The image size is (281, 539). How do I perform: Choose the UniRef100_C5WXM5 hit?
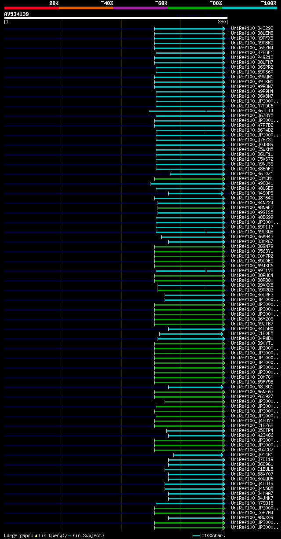[252, 149]
